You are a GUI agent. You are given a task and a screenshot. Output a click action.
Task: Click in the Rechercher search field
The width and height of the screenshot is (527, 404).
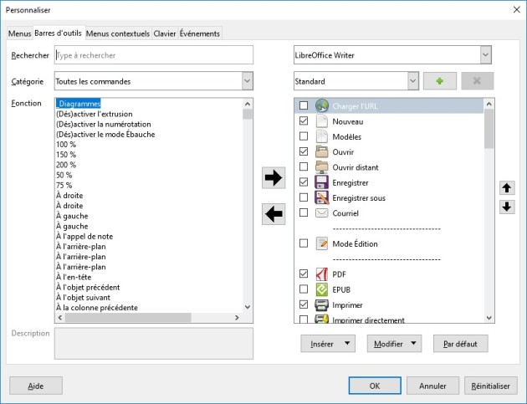(x=153, y=55)
